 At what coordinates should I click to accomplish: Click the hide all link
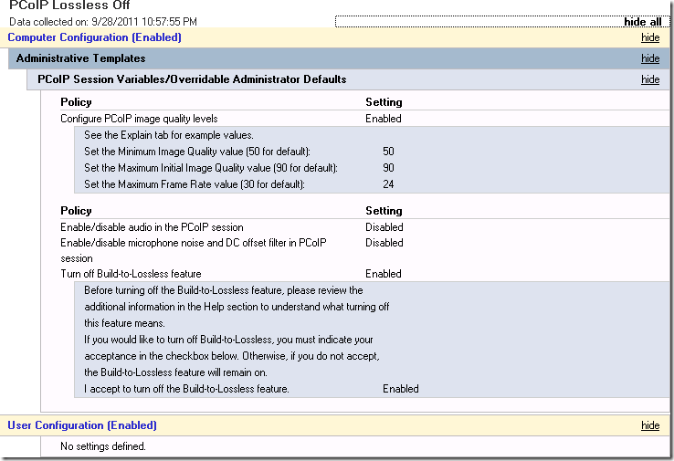pos(642,22)
